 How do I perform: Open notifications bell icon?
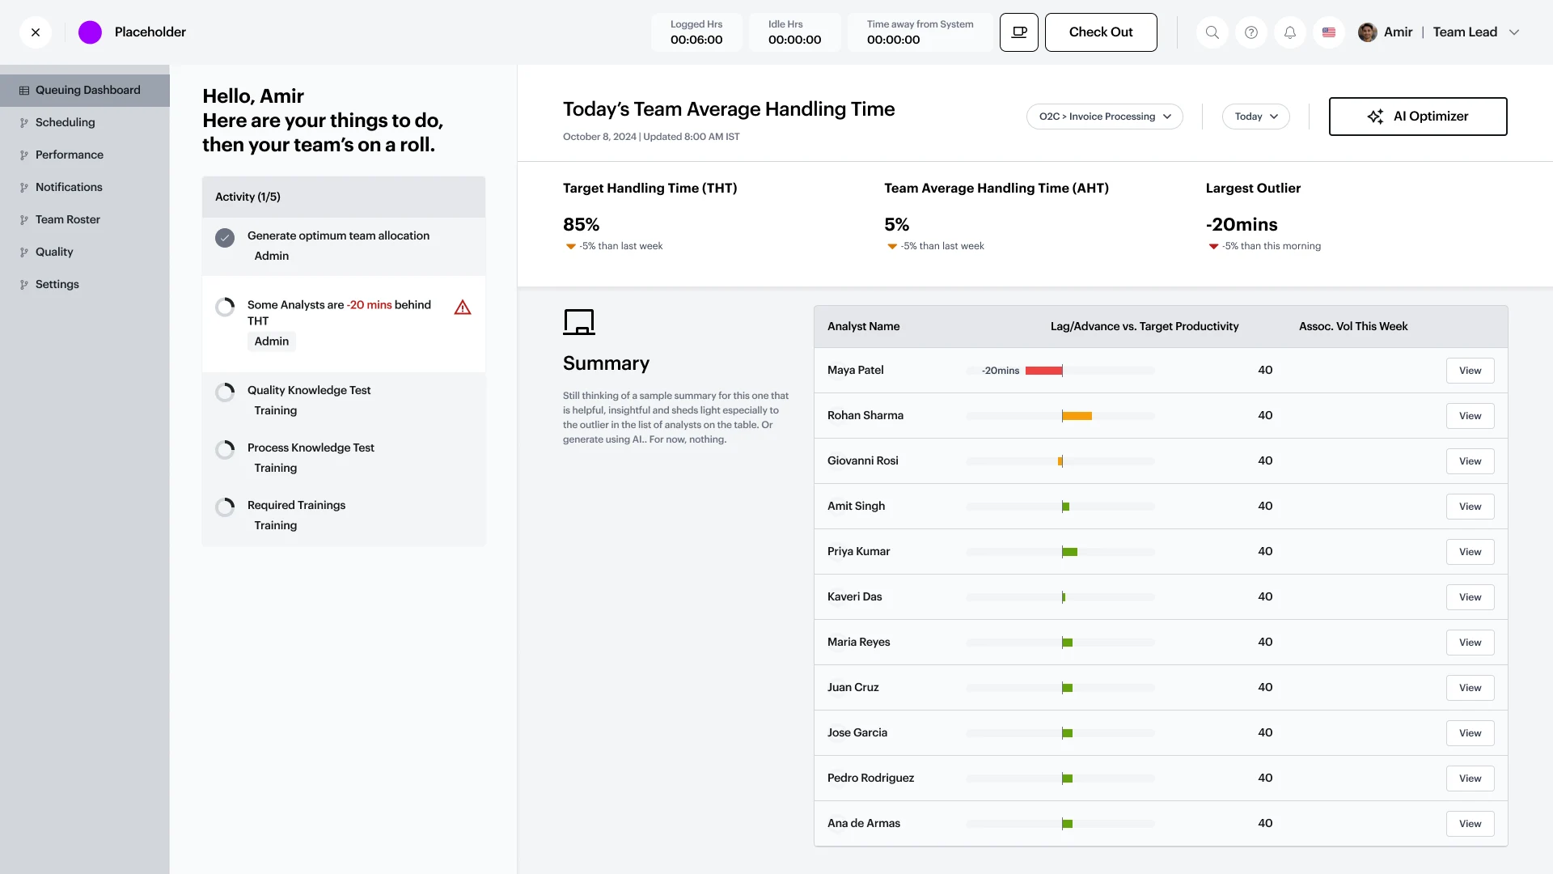pyautogui.click(x=1290, y=32)
